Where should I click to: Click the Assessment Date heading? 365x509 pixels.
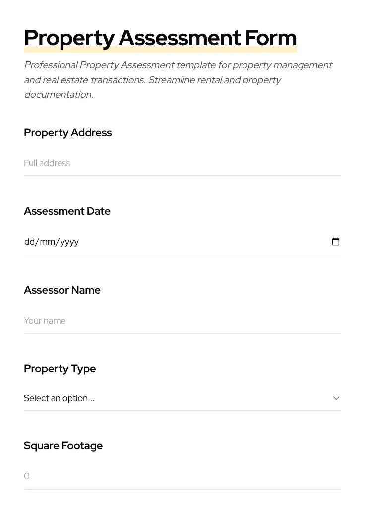click(x=67, y=211)
